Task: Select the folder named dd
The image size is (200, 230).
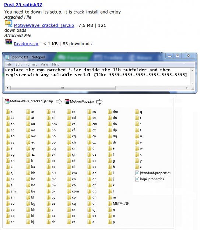Action: [x=92, y=173]
